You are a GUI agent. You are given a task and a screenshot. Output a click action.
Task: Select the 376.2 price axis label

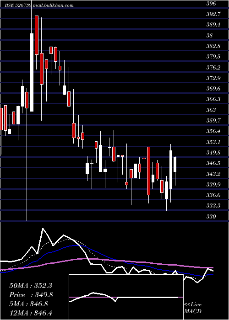click(x=213, y=67)
